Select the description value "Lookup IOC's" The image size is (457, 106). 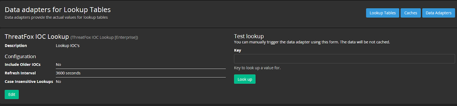[67, 45]
